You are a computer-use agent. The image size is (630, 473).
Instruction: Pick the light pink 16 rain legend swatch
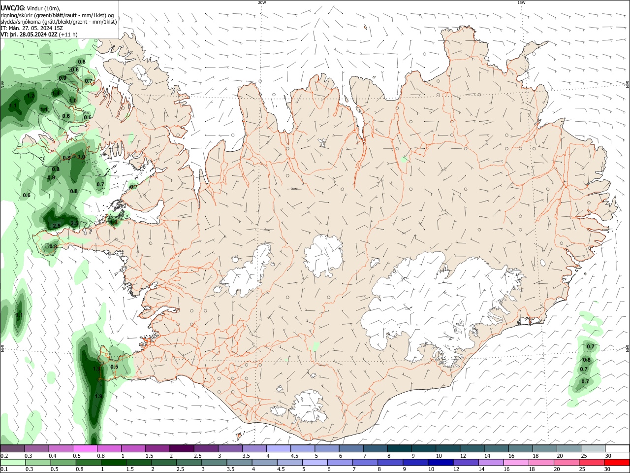tap(516, 462)
